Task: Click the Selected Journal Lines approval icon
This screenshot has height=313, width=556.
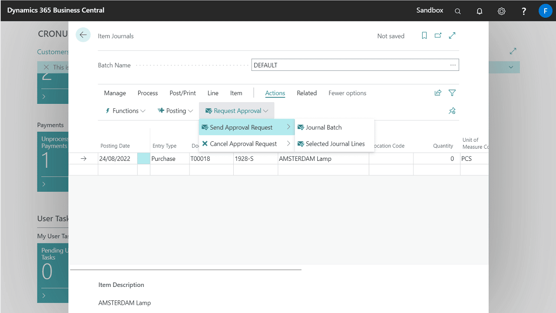Action: point(301,144)
